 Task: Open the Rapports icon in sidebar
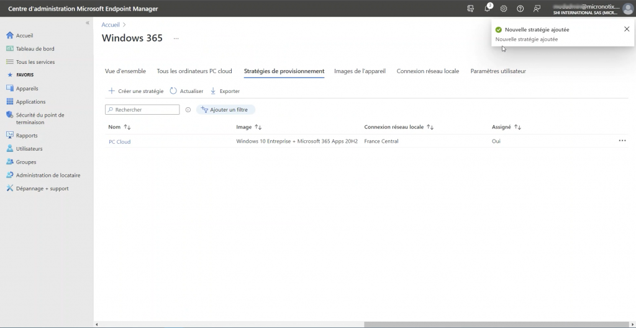pyautogui.click(x=10, y=135)
